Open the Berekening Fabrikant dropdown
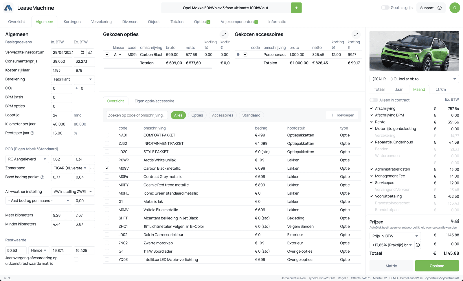Image resolution: width=463 pixels, height=281 pixels. 73,79
